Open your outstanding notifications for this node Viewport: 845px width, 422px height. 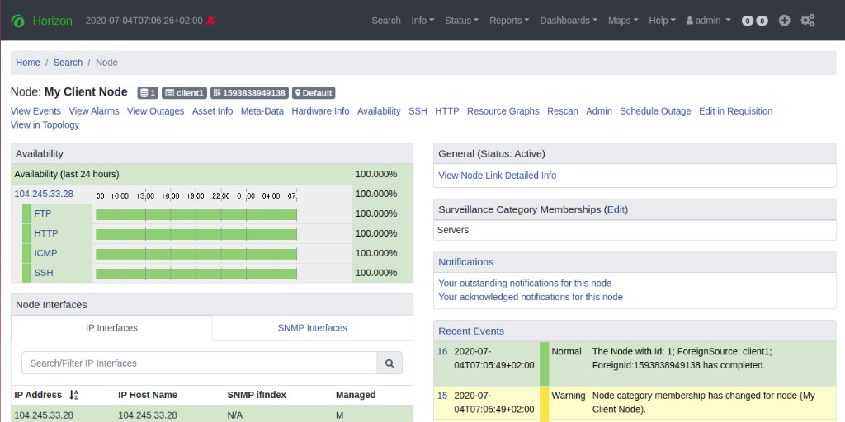525,284
